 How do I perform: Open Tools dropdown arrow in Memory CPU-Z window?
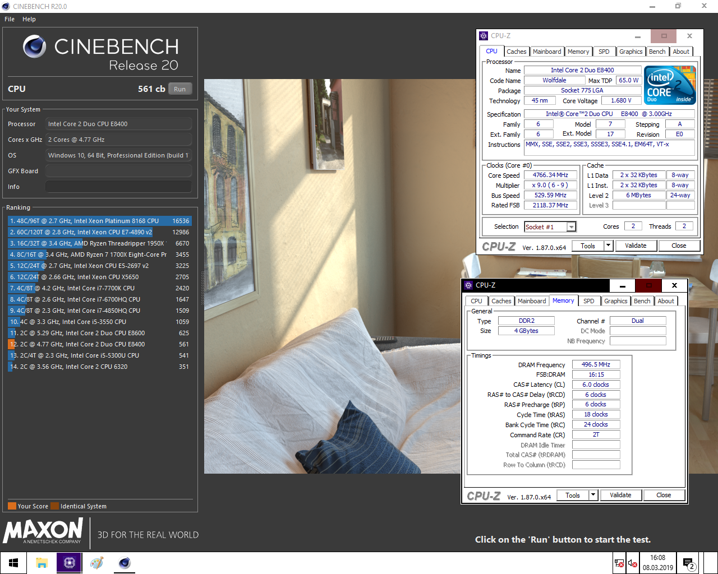[x=593, y=495]
